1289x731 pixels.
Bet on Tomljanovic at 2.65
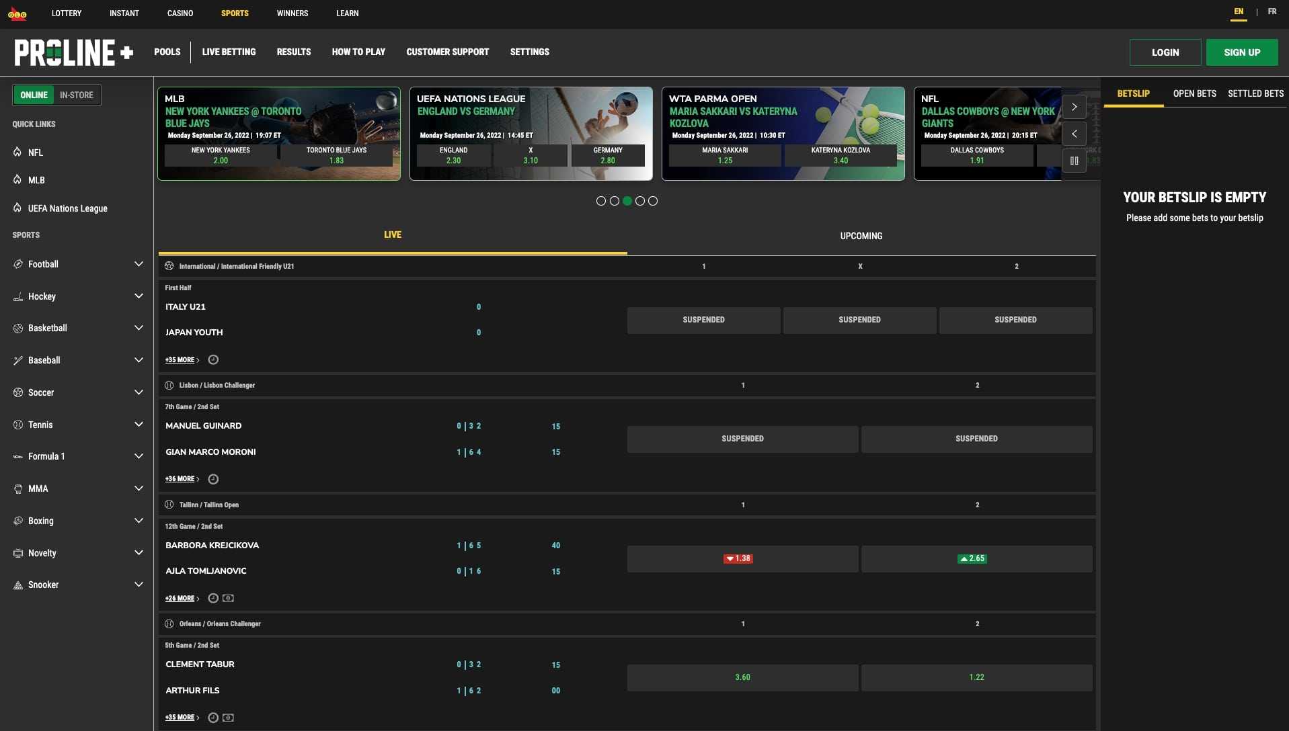[x=976, y=559]
